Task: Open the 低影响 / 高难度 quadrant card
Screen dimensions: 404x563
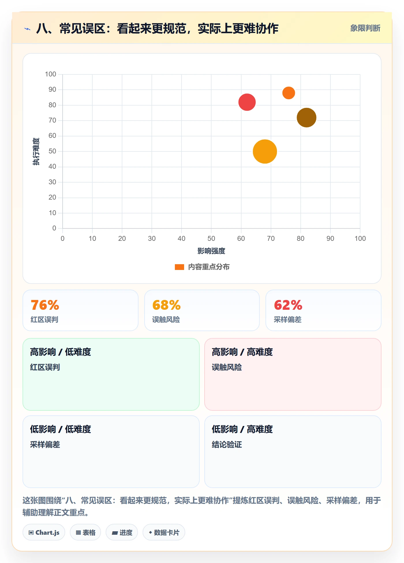Action: click(x=293, y=452)
